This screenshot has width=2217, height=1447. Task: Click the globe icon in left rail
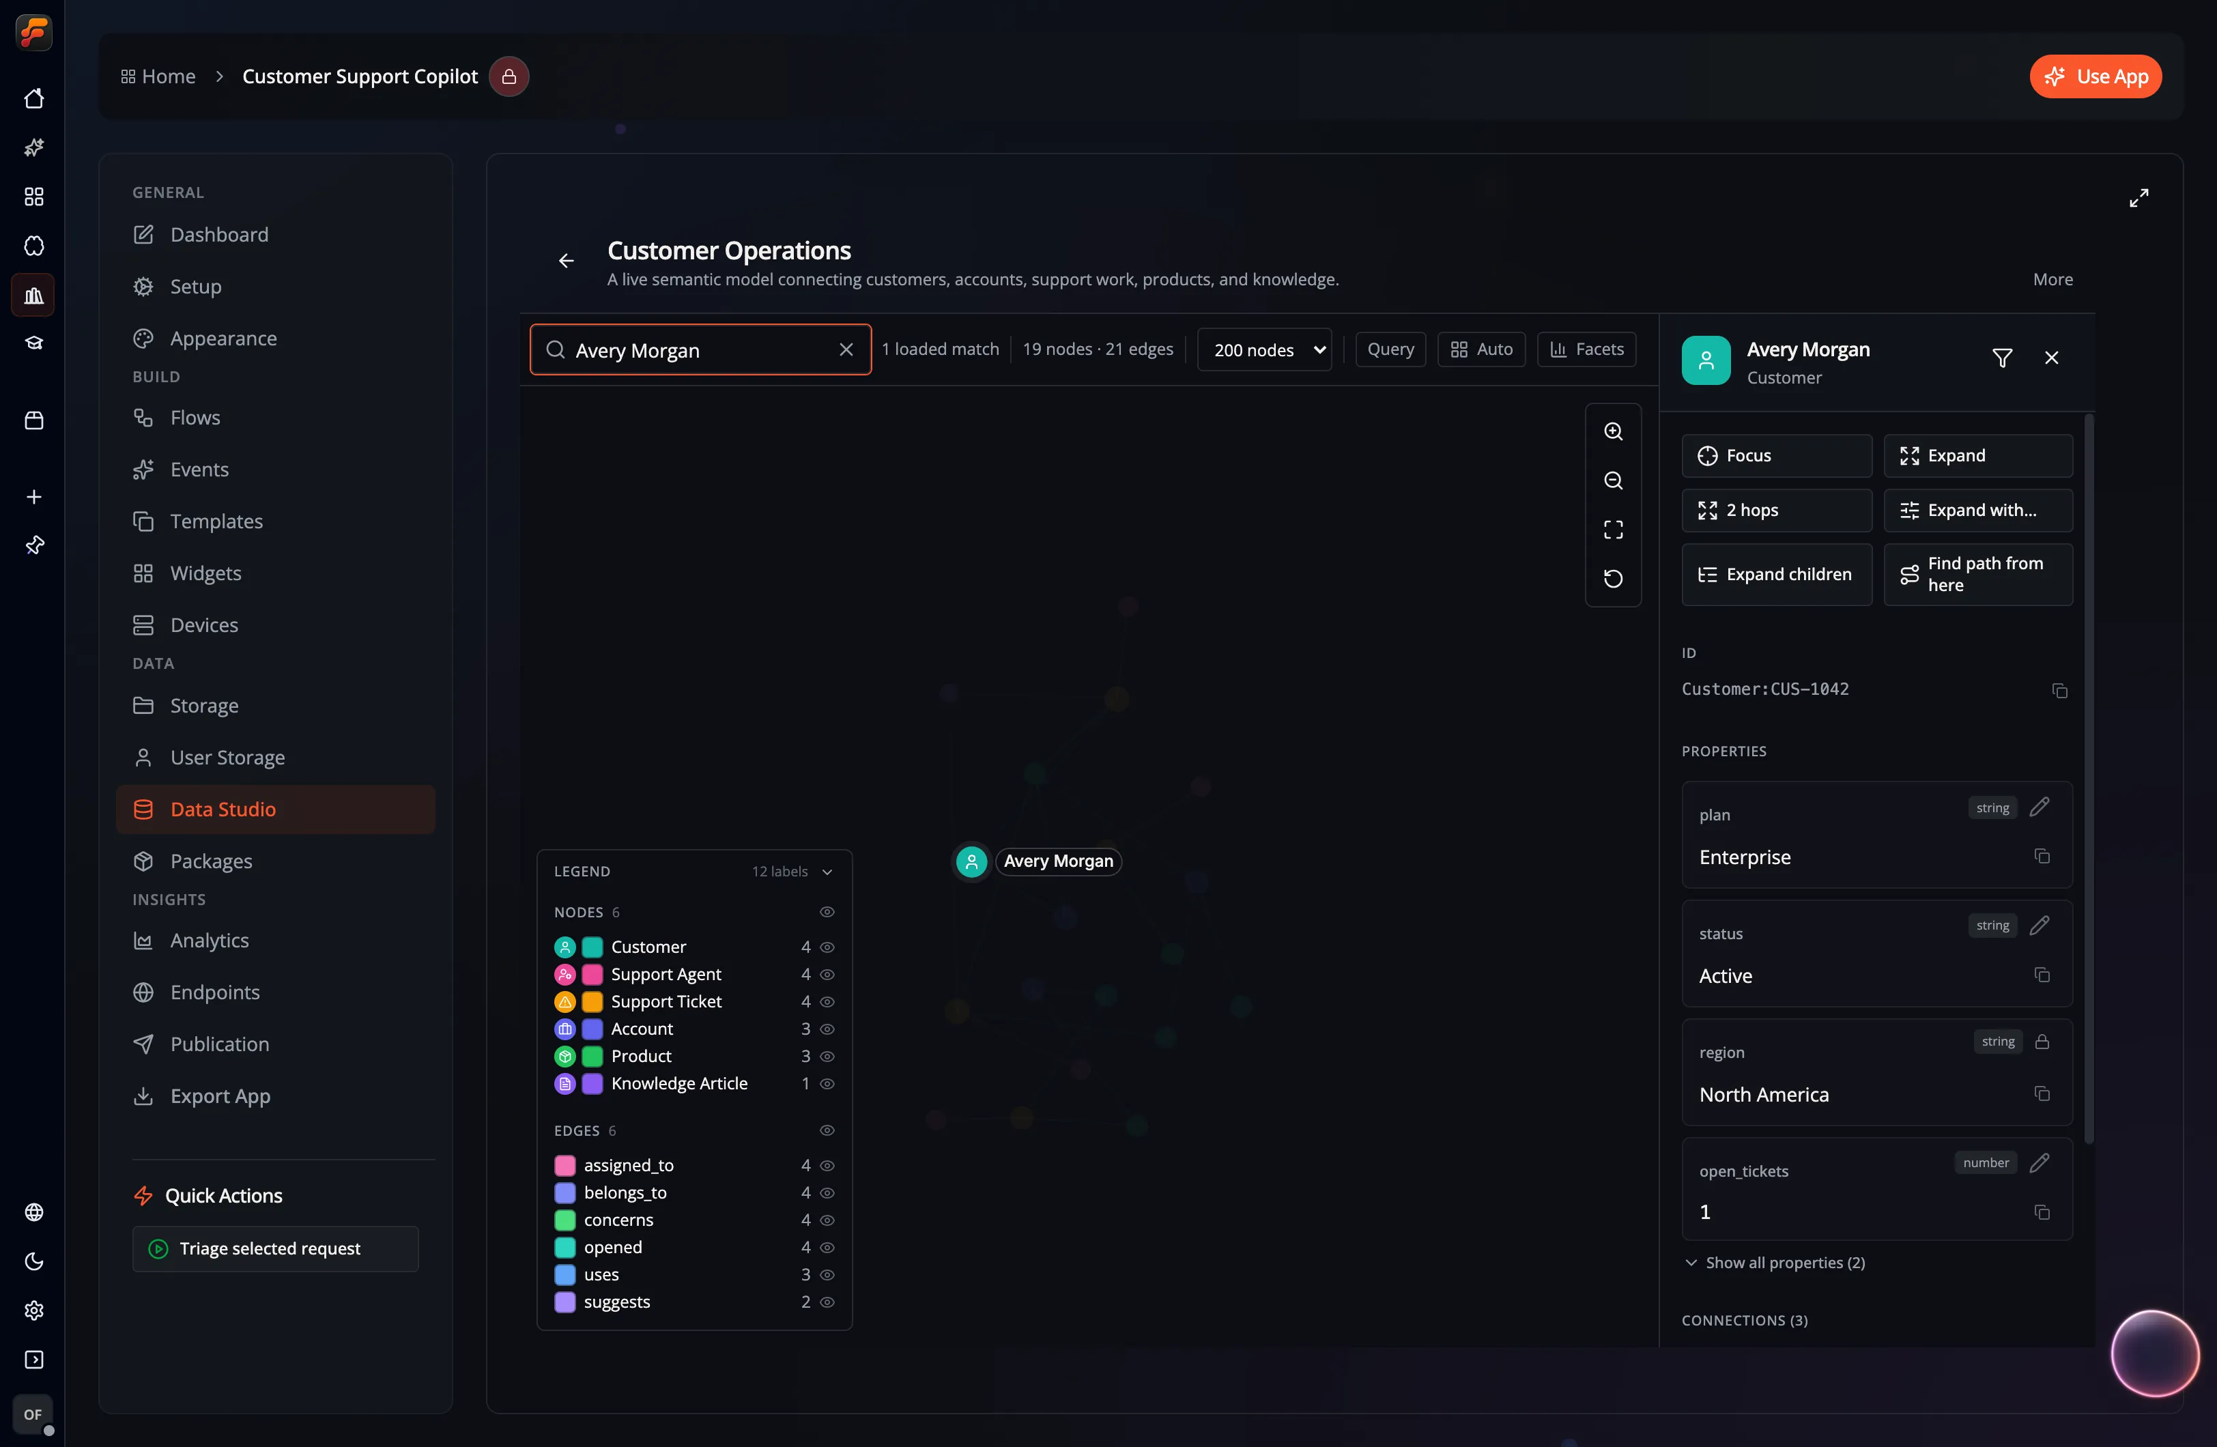[x=33, y=1212]
